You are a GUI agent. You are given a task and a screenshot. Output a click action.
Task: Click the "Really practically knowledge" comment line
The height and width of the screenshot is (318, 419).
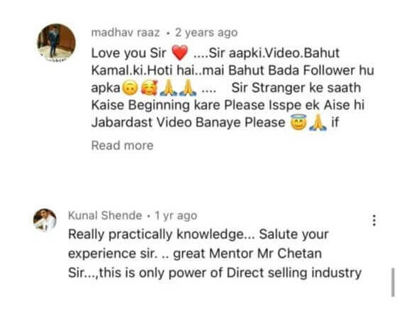[199, 234]
